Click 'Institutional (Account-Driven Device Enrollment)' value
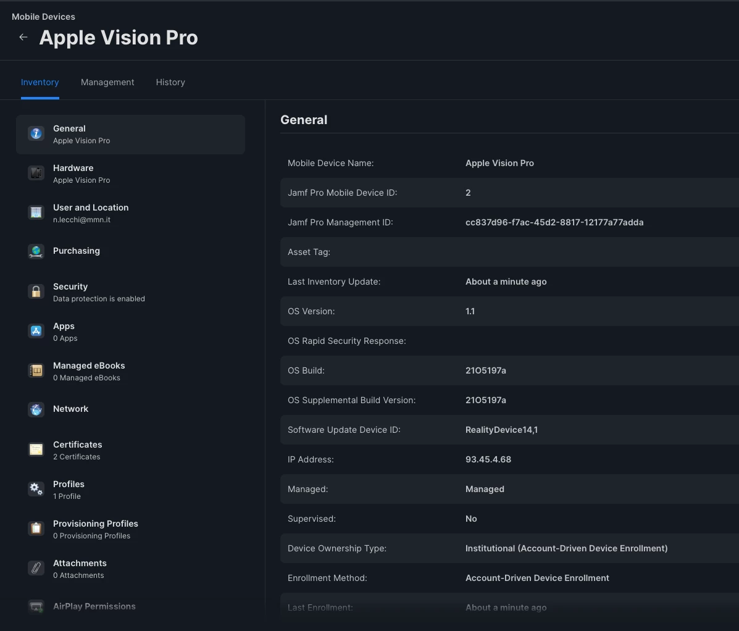The width and height of the screenshot is (739, 631). 566,548
